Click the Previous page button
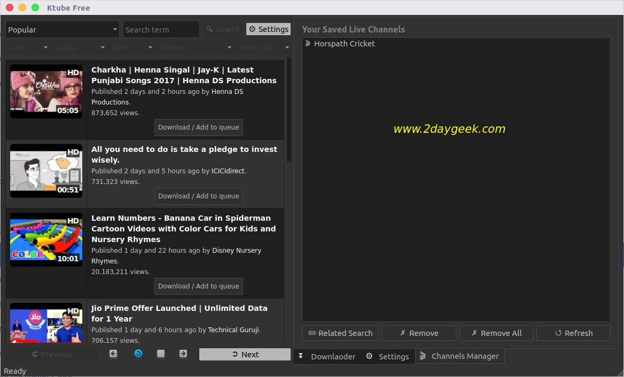Screen dimensions: 624x377 pos(52,355)
